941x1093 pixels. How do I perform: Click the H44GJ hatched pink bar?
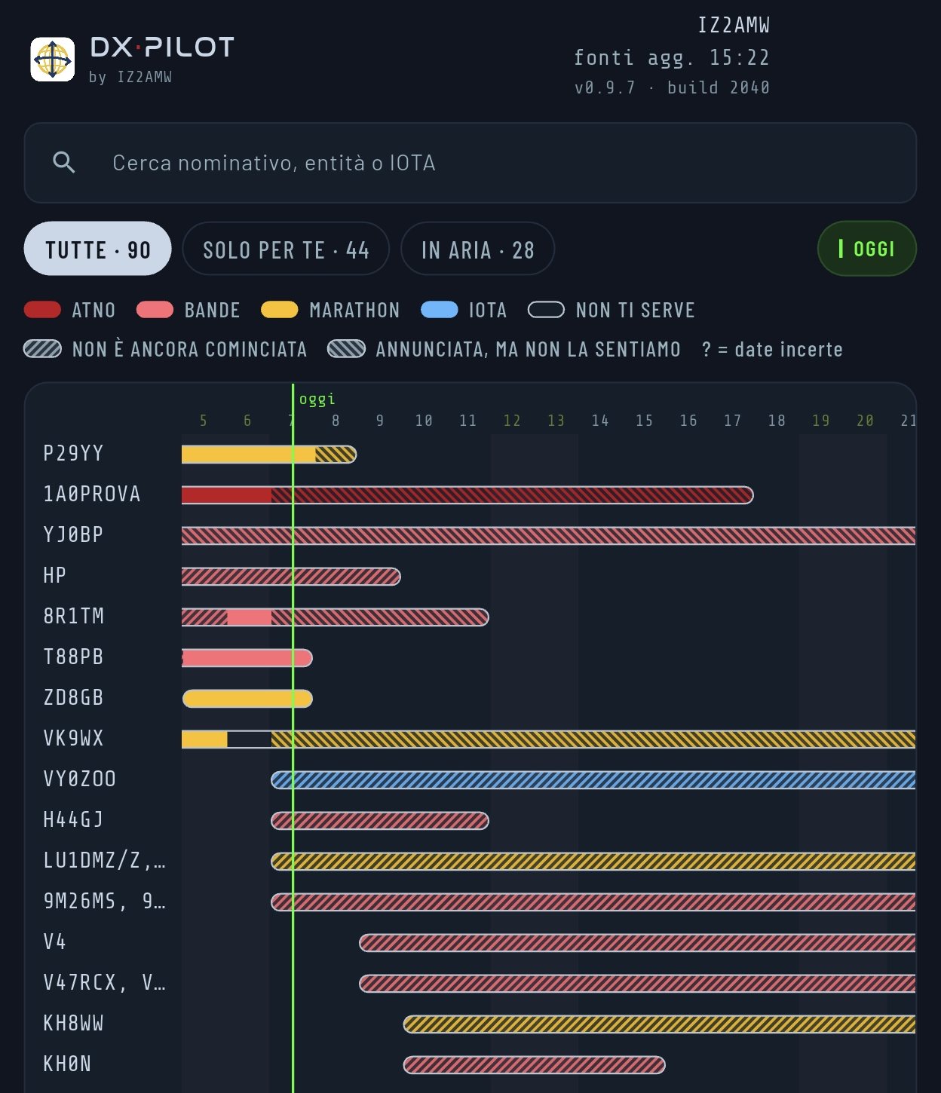(380, 821)
